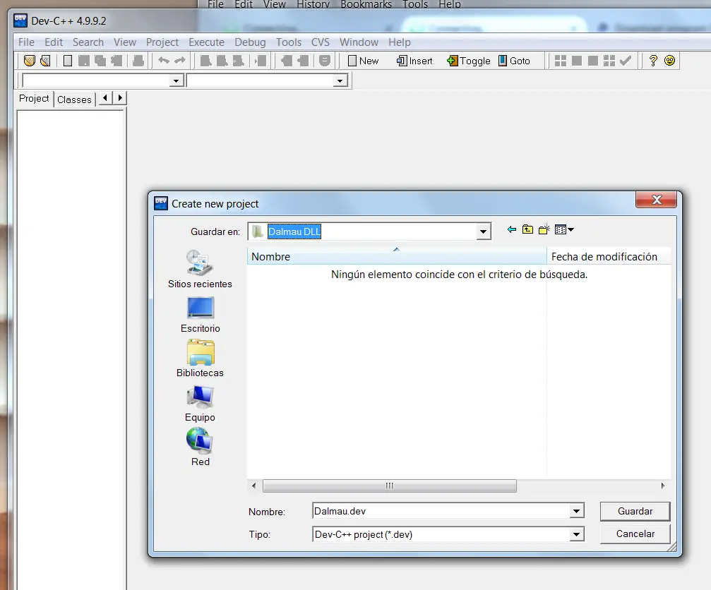This screenshot has height=590, width=711.
Task: Open Bibliotecas in places bar
Action: (x=200, y=359)
